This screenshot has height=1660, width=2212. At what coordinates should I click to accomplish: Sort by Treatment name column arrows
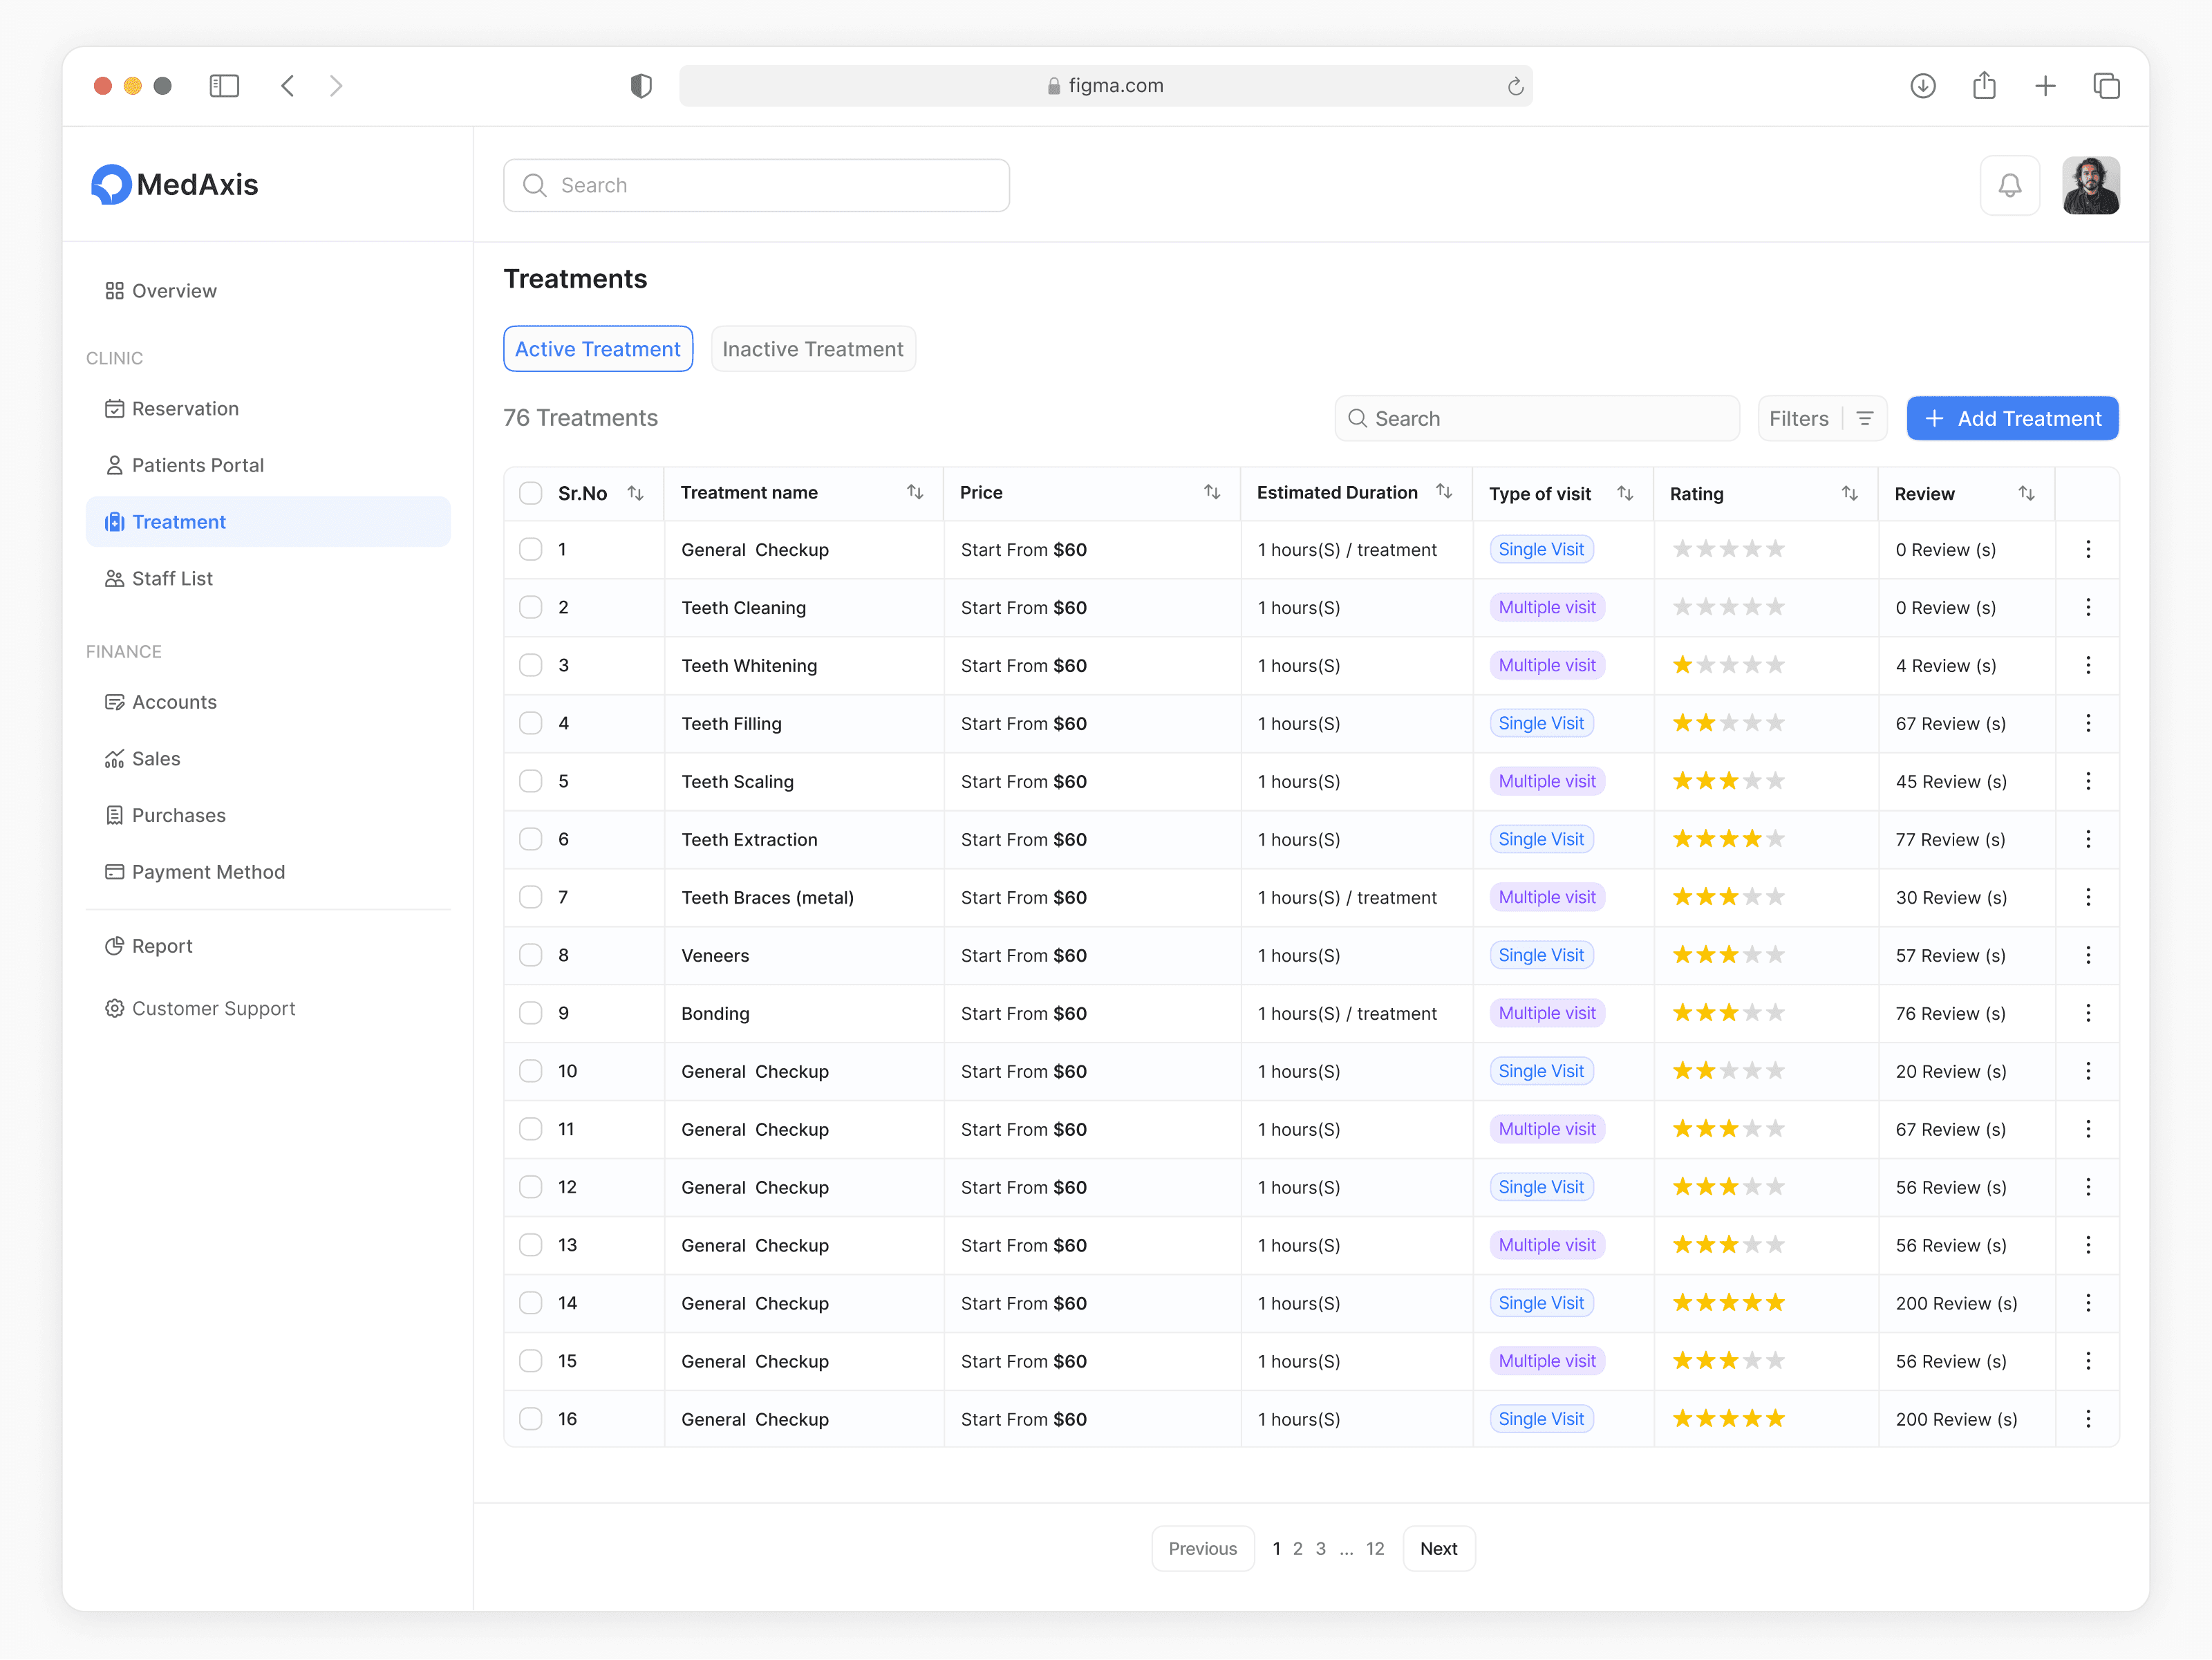[914, 492]
